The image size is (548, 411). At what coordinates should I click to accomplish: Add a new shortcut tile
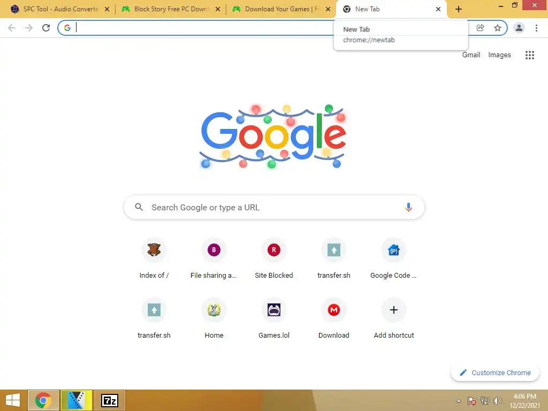pyautogui.click(x=393, y=319)
